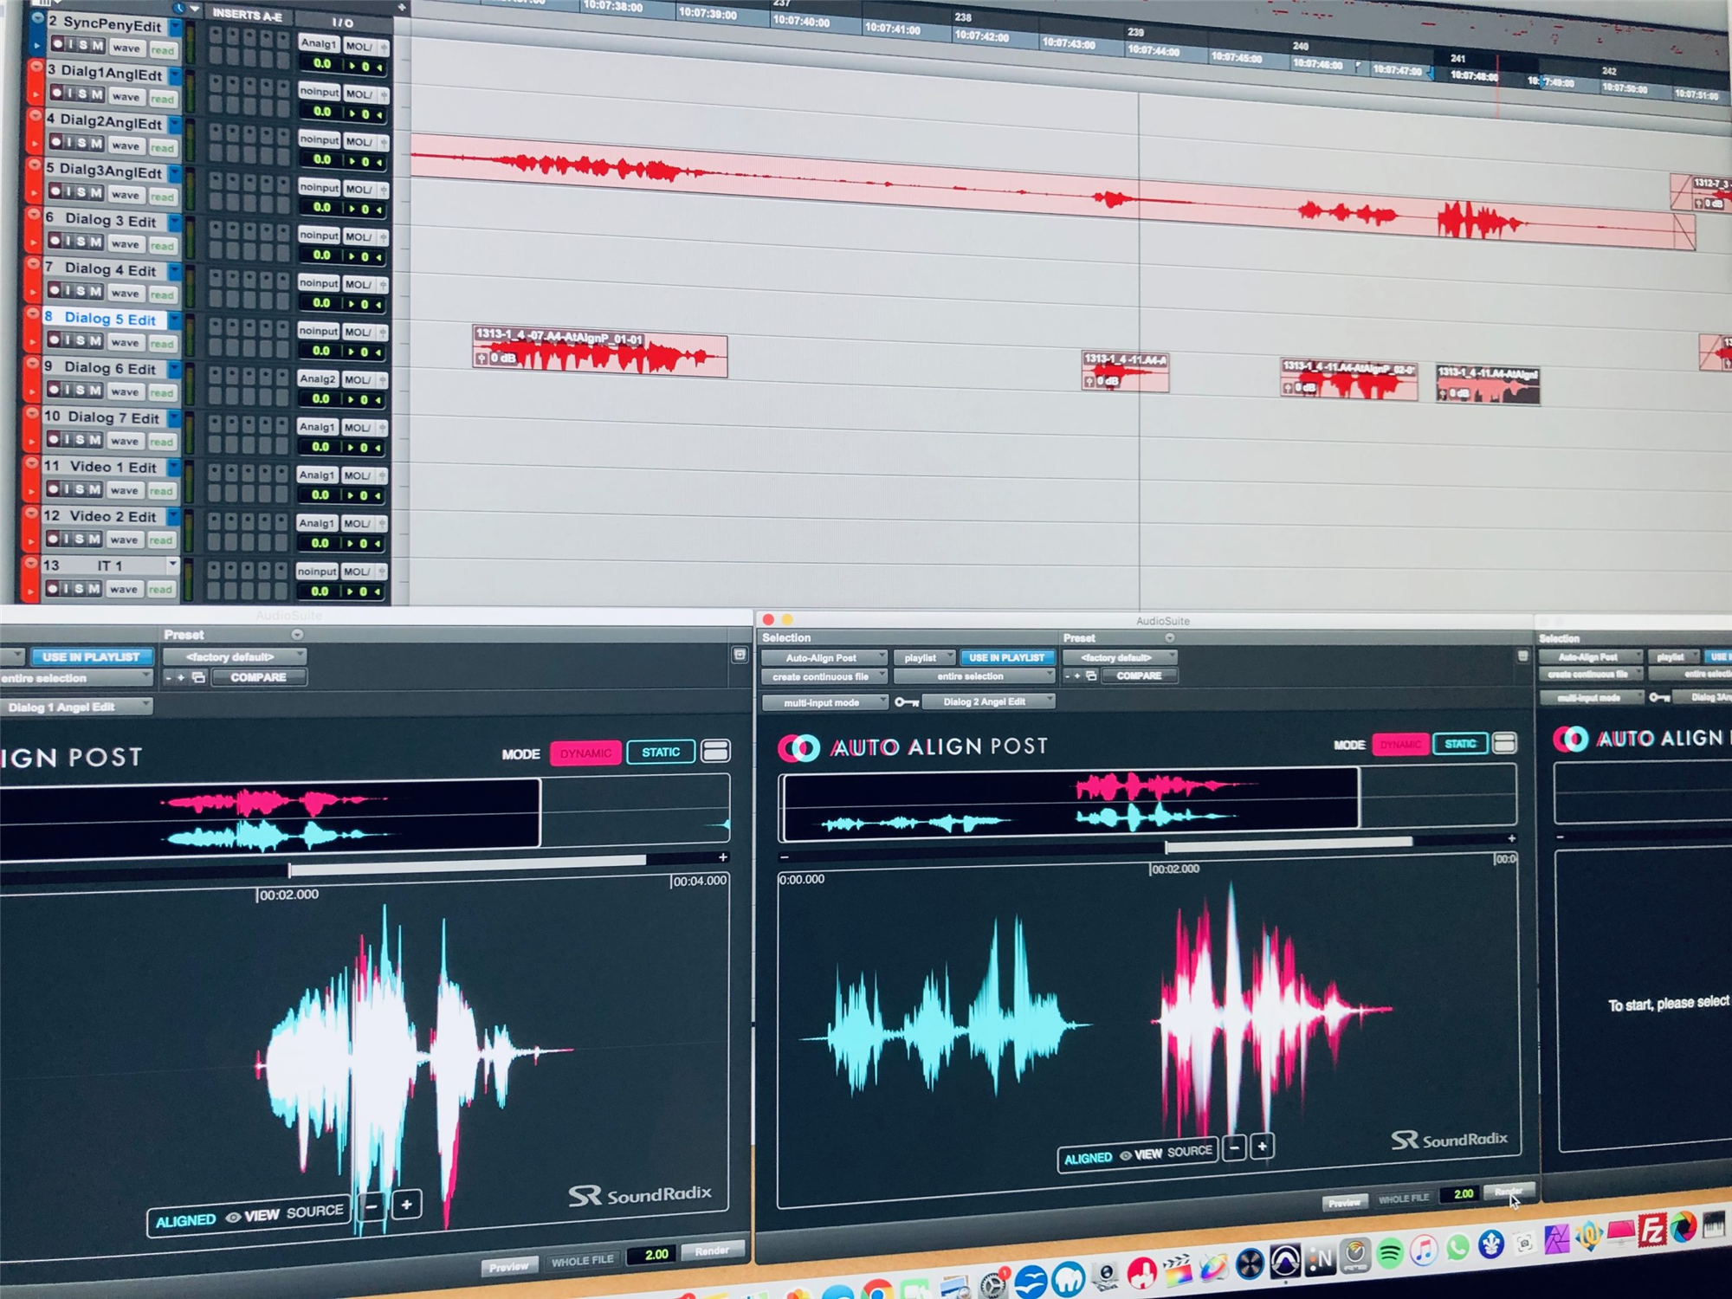
Task: Open the playlist dropdown in Dialog 2 Angel Edit window
Action: pyautogui.click(x=924, y=658)
